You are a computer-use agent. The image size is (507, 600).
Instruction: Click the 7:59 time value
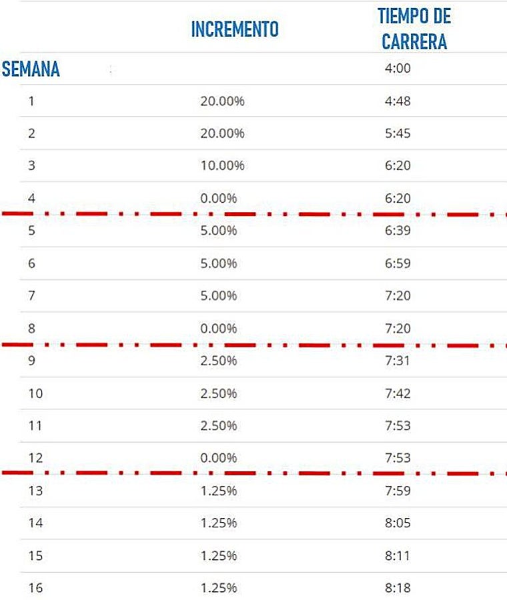tap(398, 491)
